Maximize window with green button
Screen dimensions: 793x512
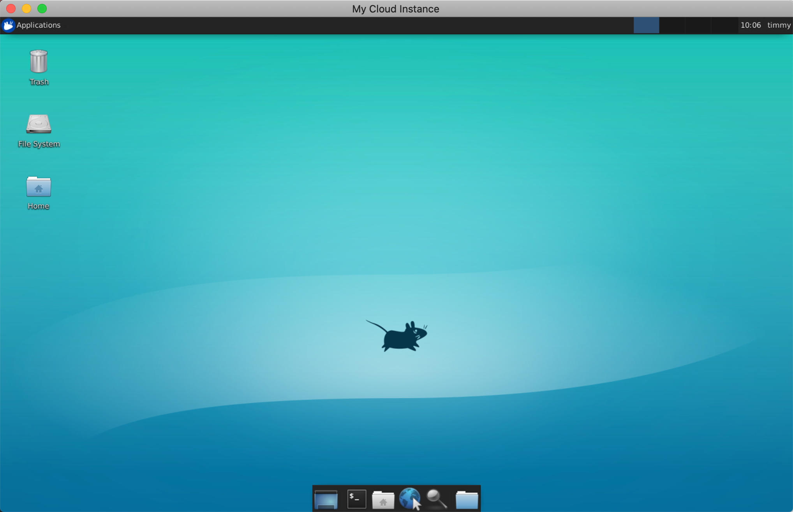tap(42, 9)
